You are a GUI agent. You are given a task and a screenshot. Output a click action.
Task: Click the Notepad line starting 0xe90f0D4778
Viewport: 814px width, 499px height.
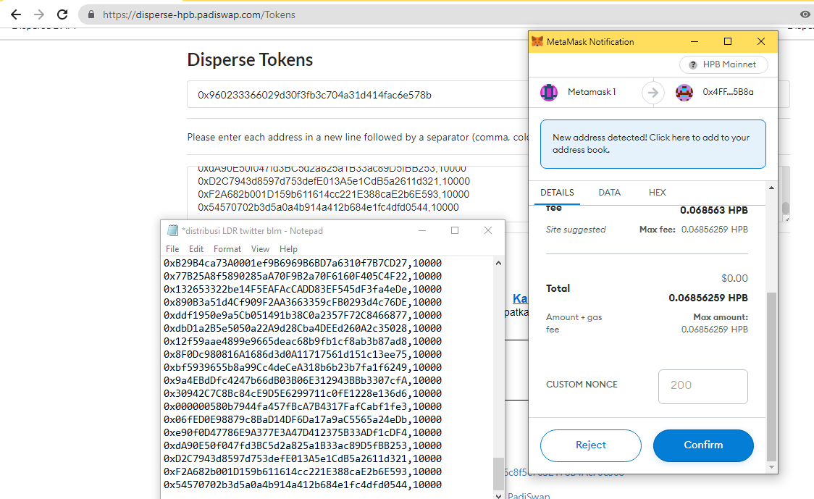pos(303,432)
